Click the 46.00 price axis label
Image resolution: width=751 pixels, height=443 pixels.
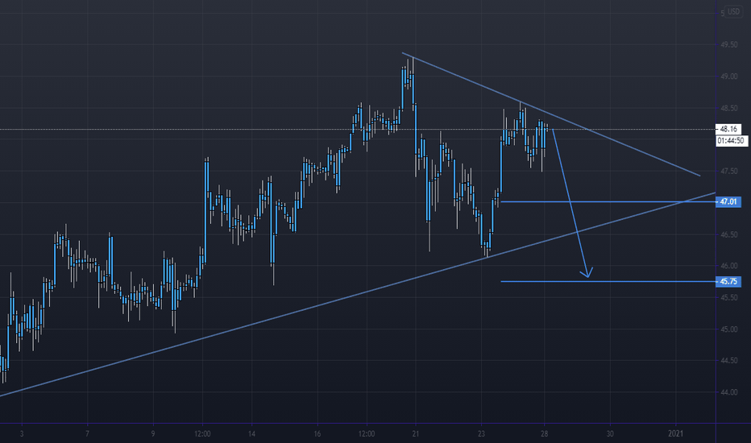point(729,266)
